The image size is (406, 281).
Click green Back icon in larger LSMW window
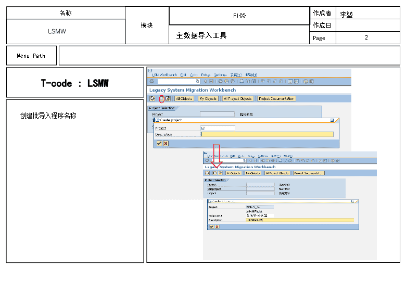pos(220,81)
